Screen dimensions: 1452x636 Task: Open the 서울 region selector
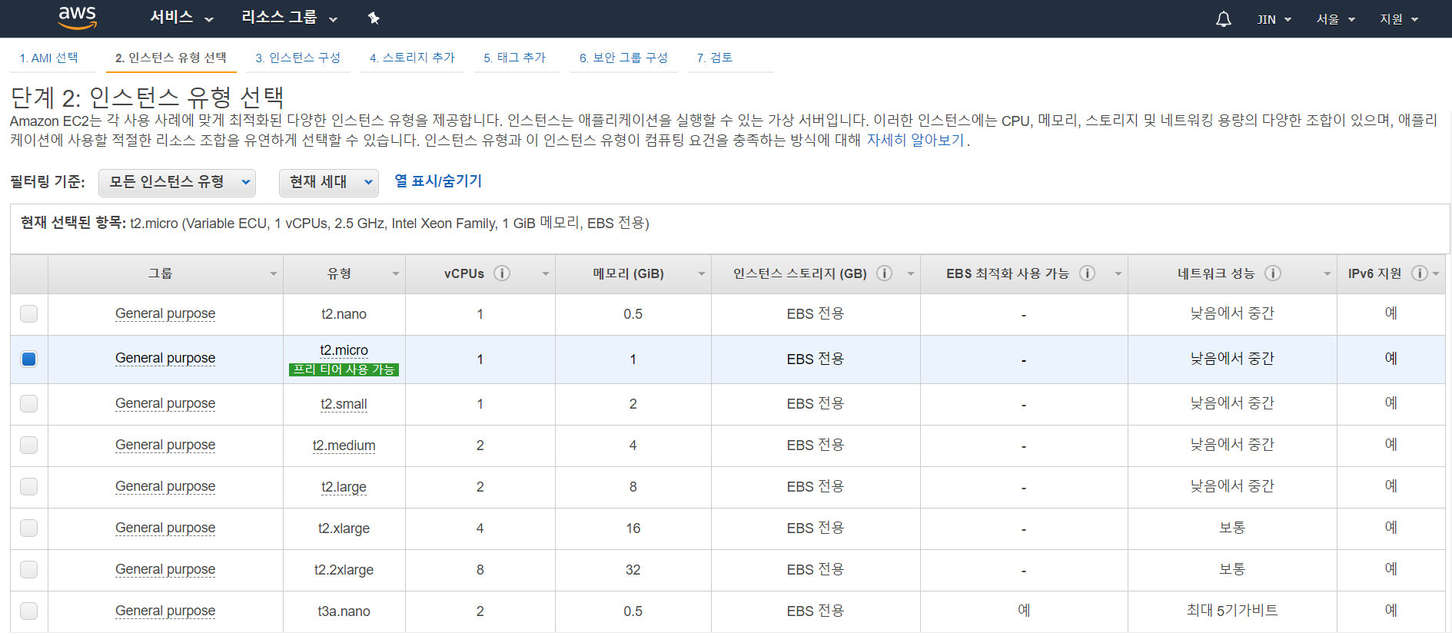[1335, 19]
